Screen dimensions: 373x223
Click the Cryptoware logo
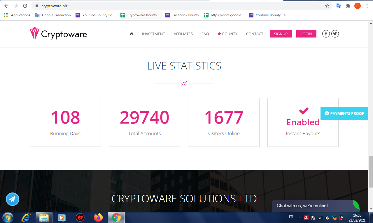tap(58, 34)
